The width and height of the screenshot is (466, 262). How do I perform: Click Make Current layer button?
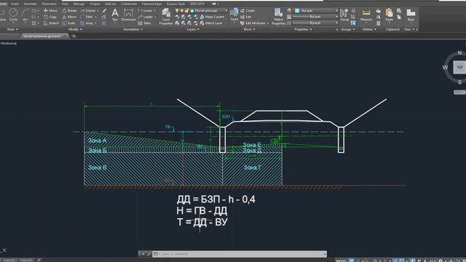coord(212,17)
